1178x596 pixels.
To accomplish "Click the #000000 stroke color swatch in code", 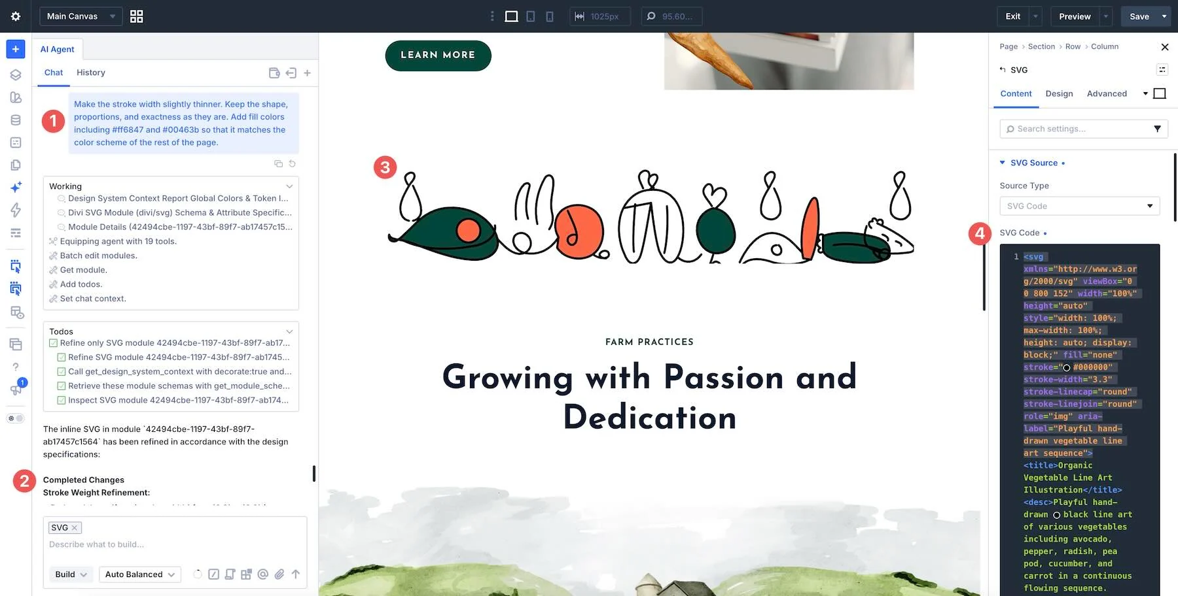I will click(x=1066, y=368).
